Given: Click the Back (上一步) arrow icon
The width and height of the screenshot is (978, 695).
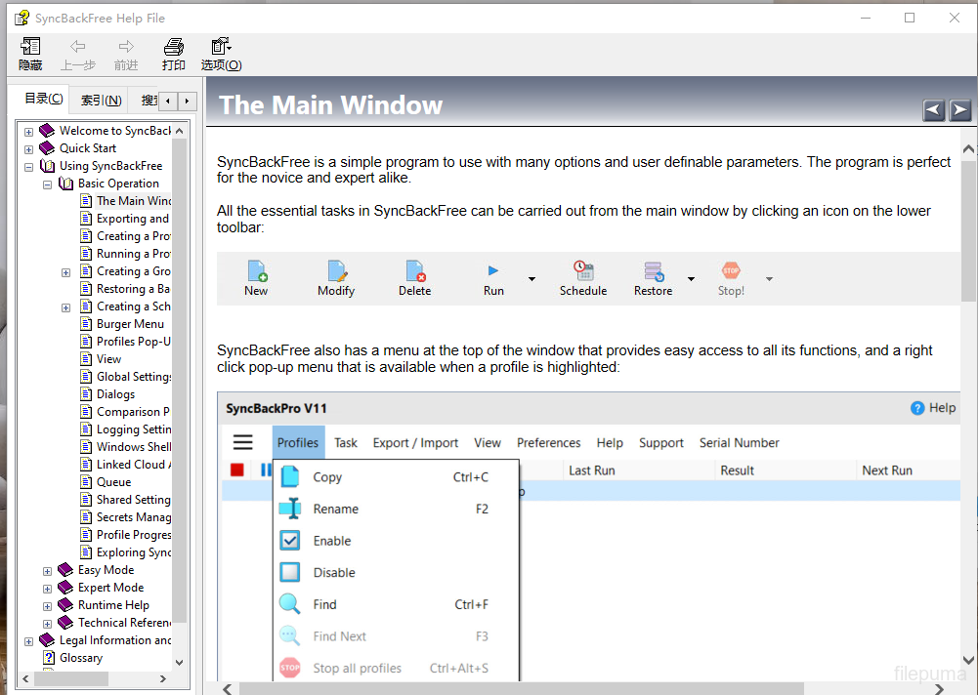Looking at the screenshot, I should point(78,46).
